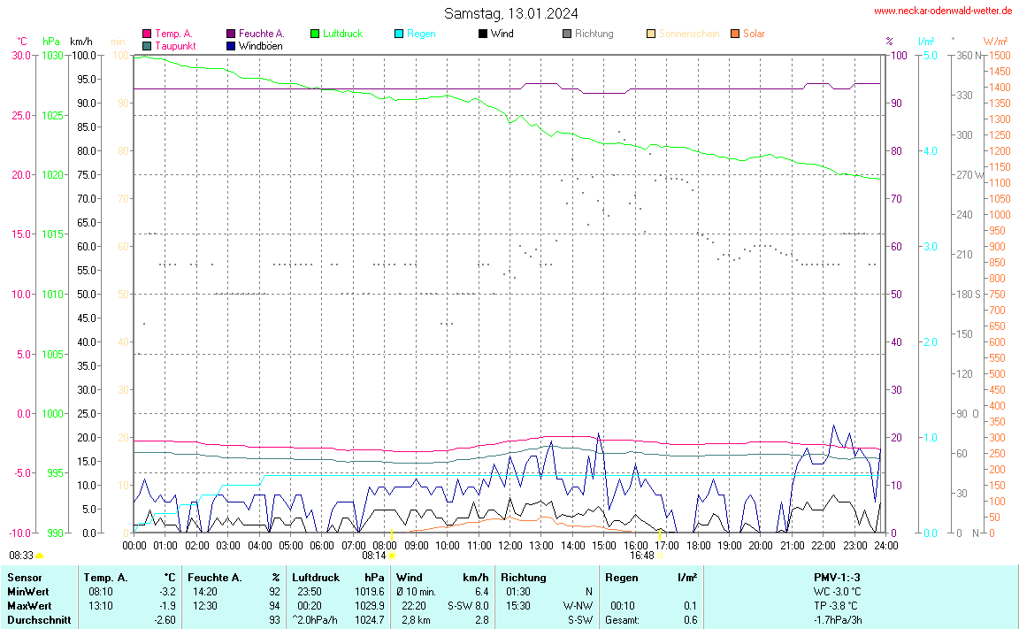Click the purple Feuchte A. legend swatch
1019x629 pixels.
point(231,34)
